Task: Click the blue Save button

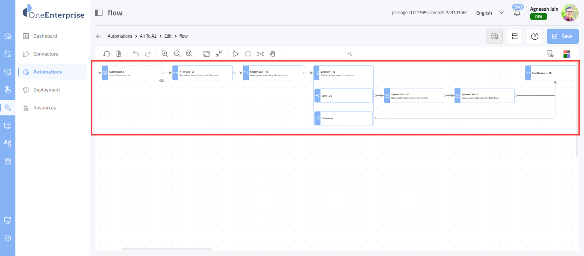Action: coord(563,36)
